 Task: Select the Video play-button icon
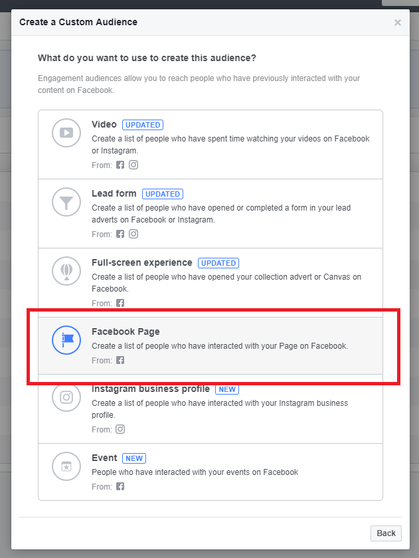[66, 133]
